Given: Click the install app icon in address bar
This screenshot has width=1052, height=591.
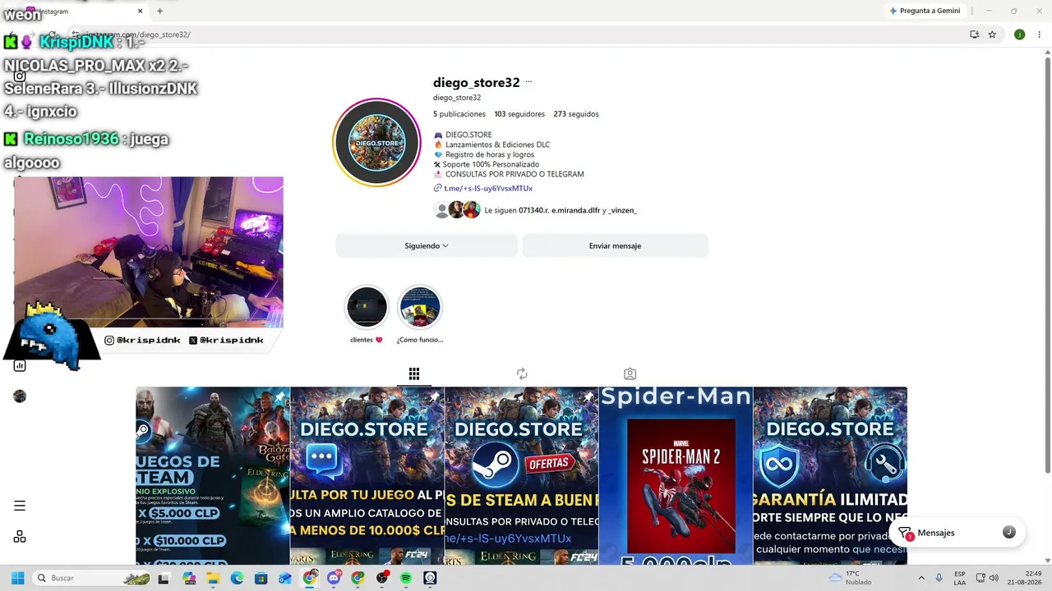Looking at the screenshot, I should click(x=974, y=34).
